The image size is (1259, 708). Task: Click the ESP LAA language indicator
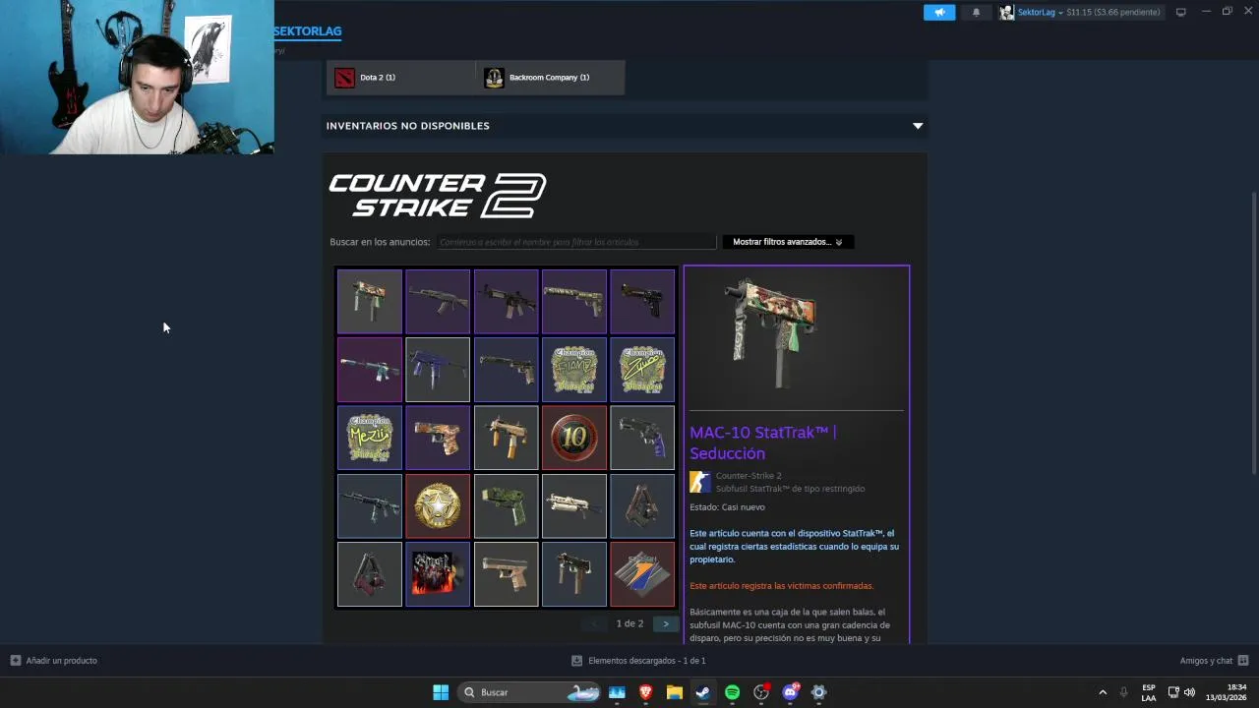1149,692
